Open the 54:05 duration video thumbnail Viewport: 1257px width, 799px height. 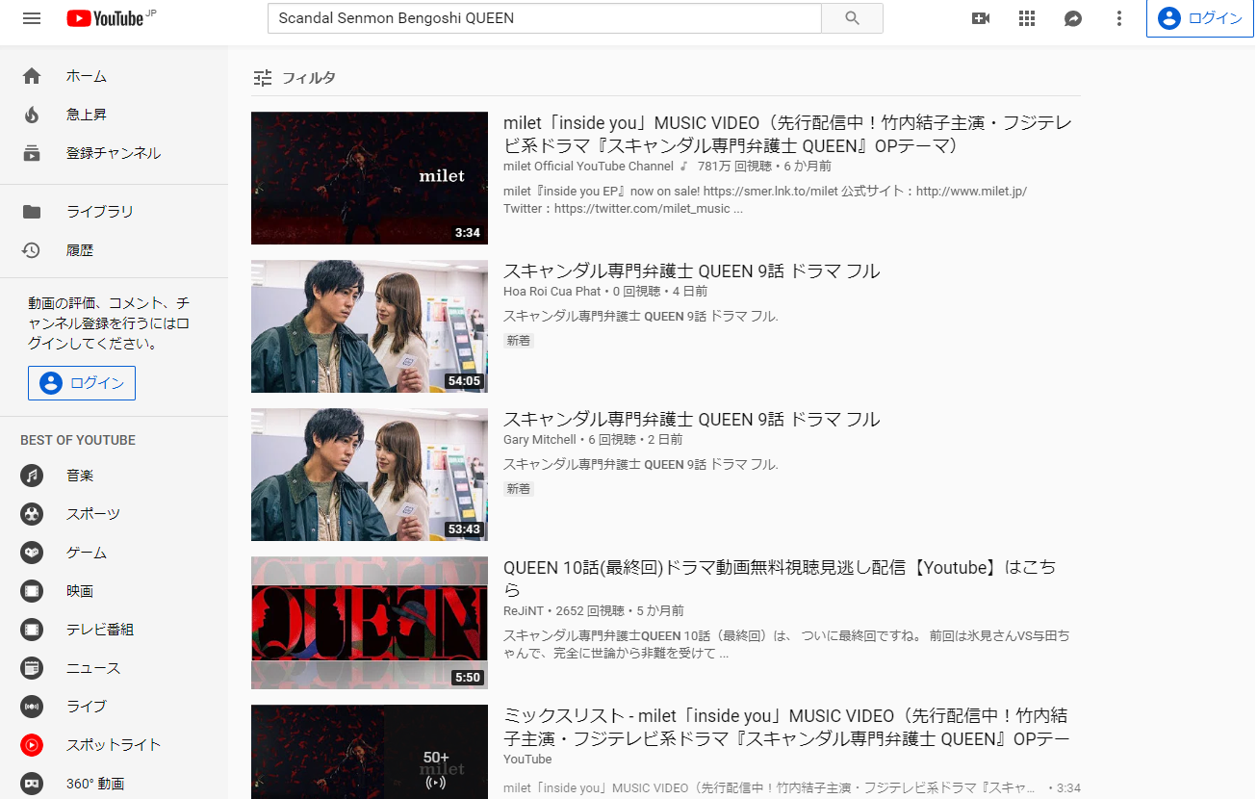[370, 326]
